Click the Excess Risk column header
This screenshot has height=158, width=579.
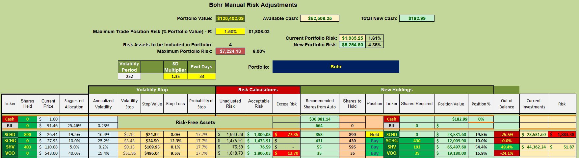(286, 104)
